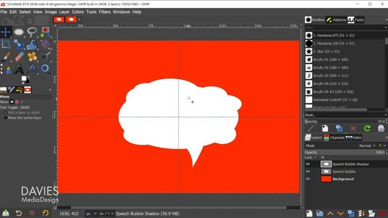Select the Paintbrush tool

[5, 56]
